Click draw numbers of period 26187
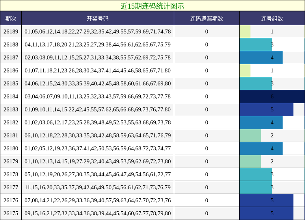Image resolution: width=305 pixels, height=220 pixels. [x=98, y=57]
